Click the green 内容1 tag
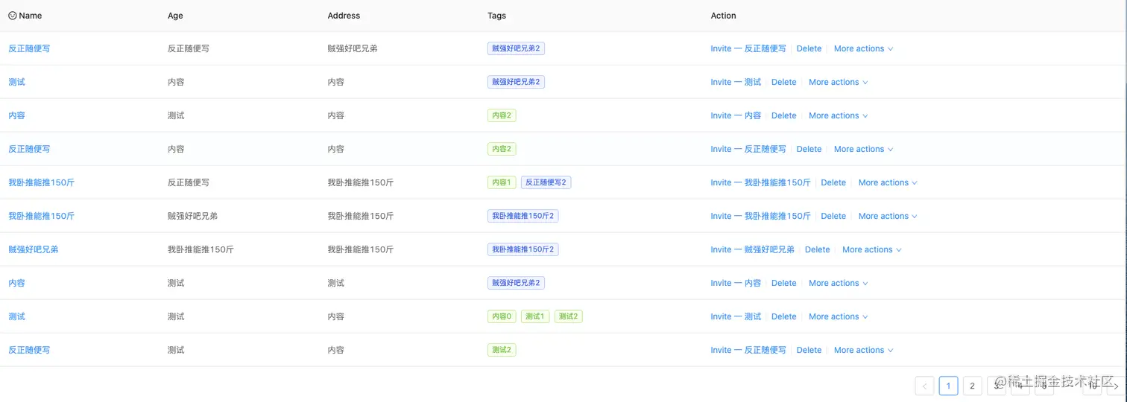The image size is (1127, 402). 501,182
